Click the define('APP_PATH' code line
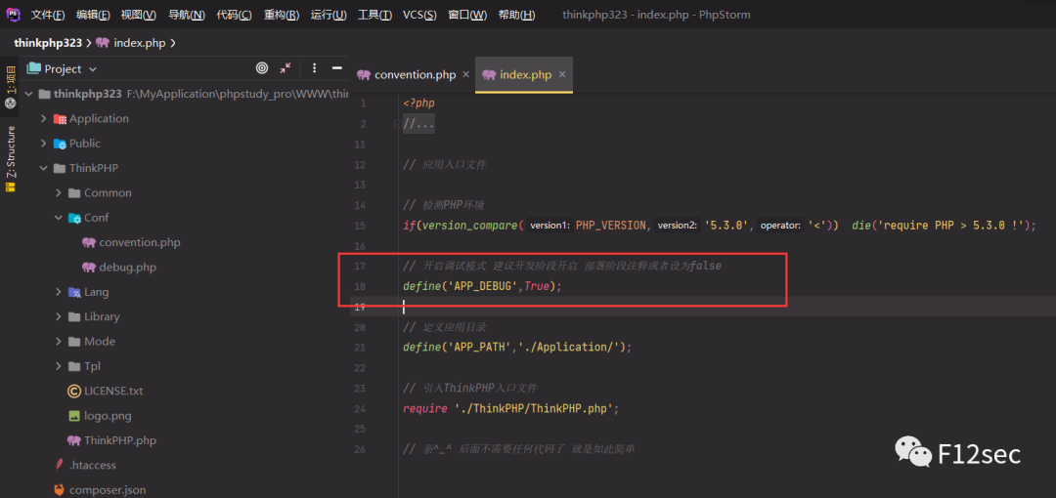The width and height of the screenshot is (1056, 498). click(x=517, y=348)
